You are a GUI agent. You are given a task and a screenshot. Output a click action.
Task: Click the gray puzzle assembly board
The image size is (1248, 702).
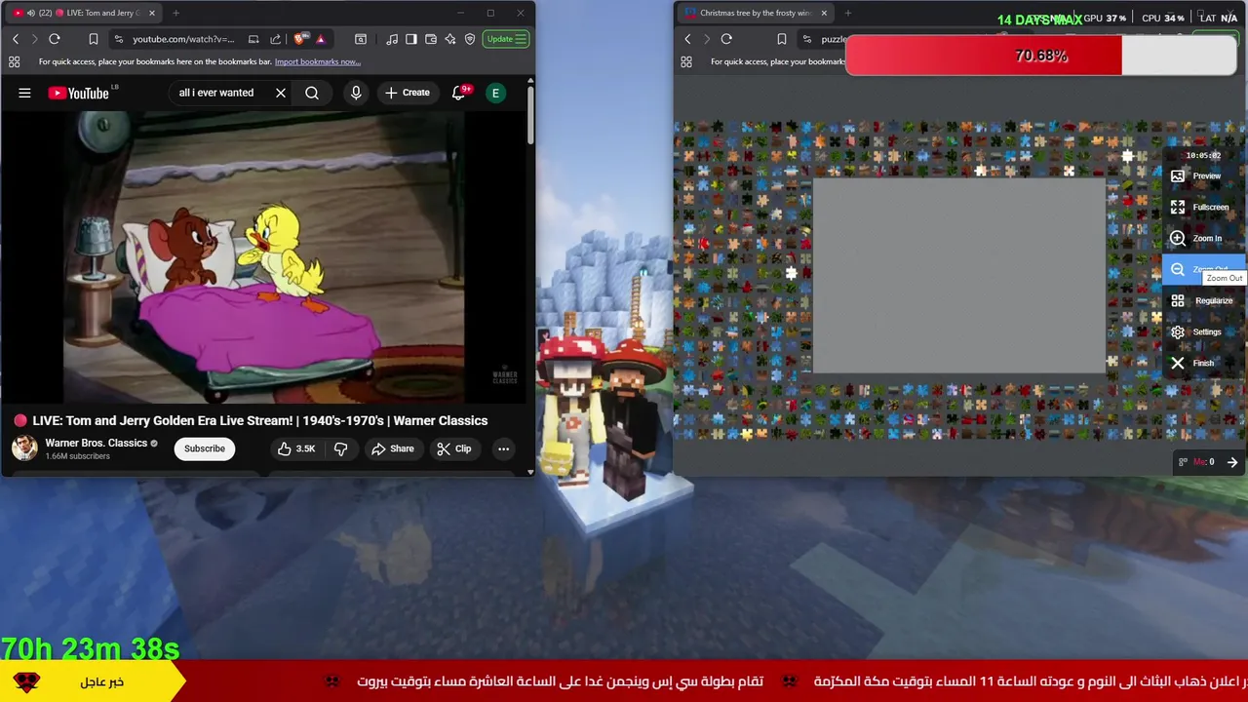959,276
